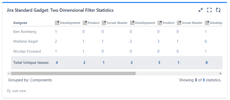Click the component icon beside first Scrum Master header

104,23
